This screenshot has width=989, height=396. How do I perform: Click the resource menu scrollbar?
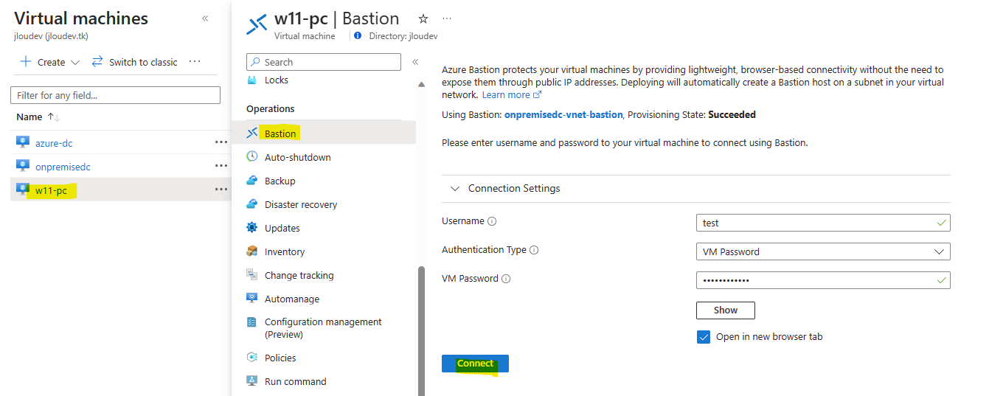(422, 330)
